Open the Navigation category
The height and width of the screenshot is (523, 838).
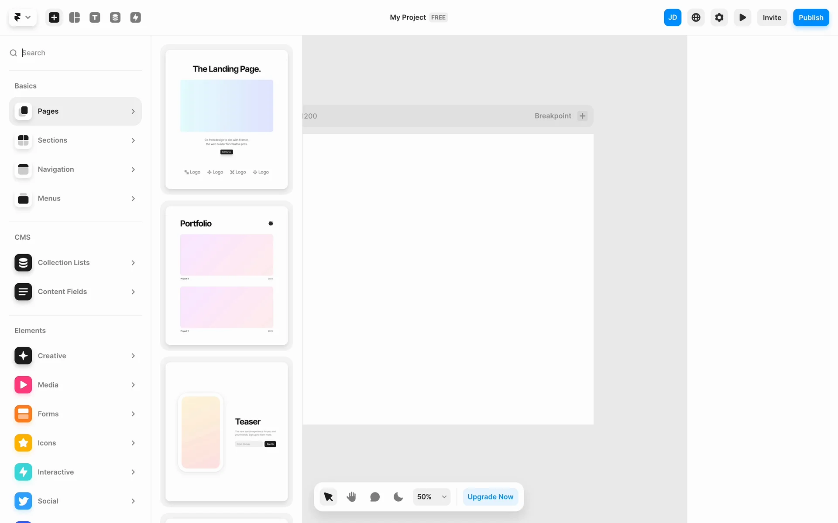pyautogui.click(x=75, y=170)
